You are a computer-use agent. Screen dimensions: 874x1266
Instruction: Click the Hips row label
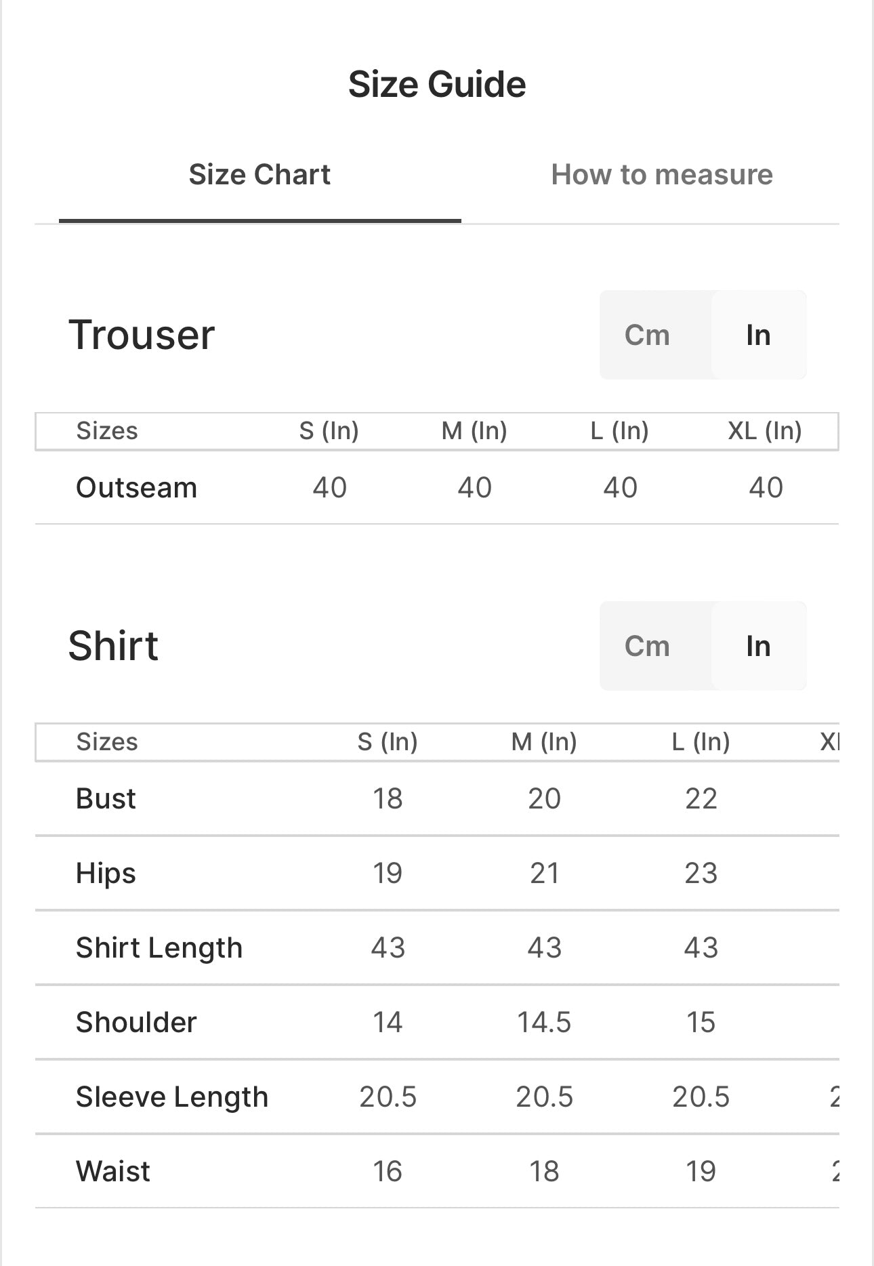pyautogui.click(x=106, y=873)
